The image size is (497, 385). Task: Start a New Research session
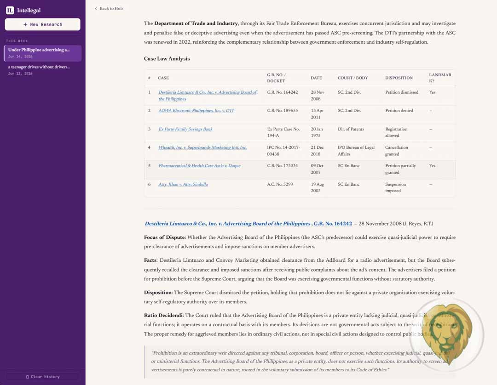click(42, 24)
